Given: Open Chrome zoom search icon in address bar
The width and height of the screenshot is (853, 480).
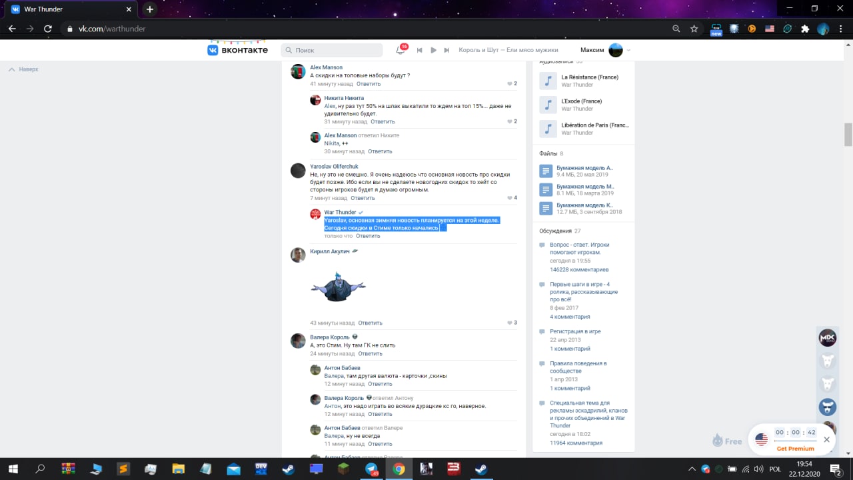Looking at the screenshot, I should tap(676, 29).
